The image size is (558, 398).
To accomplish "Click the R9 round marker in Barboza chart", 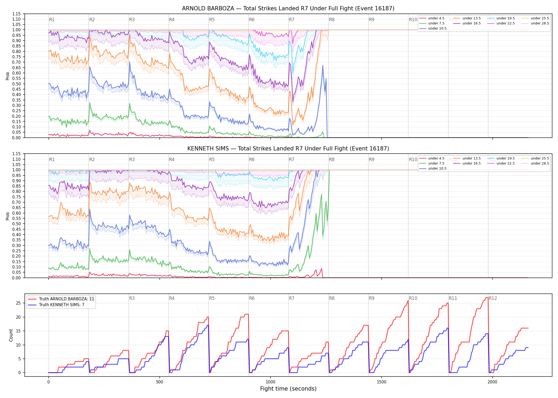I will coord(371,20).
